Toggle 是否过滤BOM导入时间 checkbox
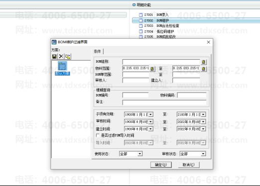 pyautogui.click(x=98, y=135)
